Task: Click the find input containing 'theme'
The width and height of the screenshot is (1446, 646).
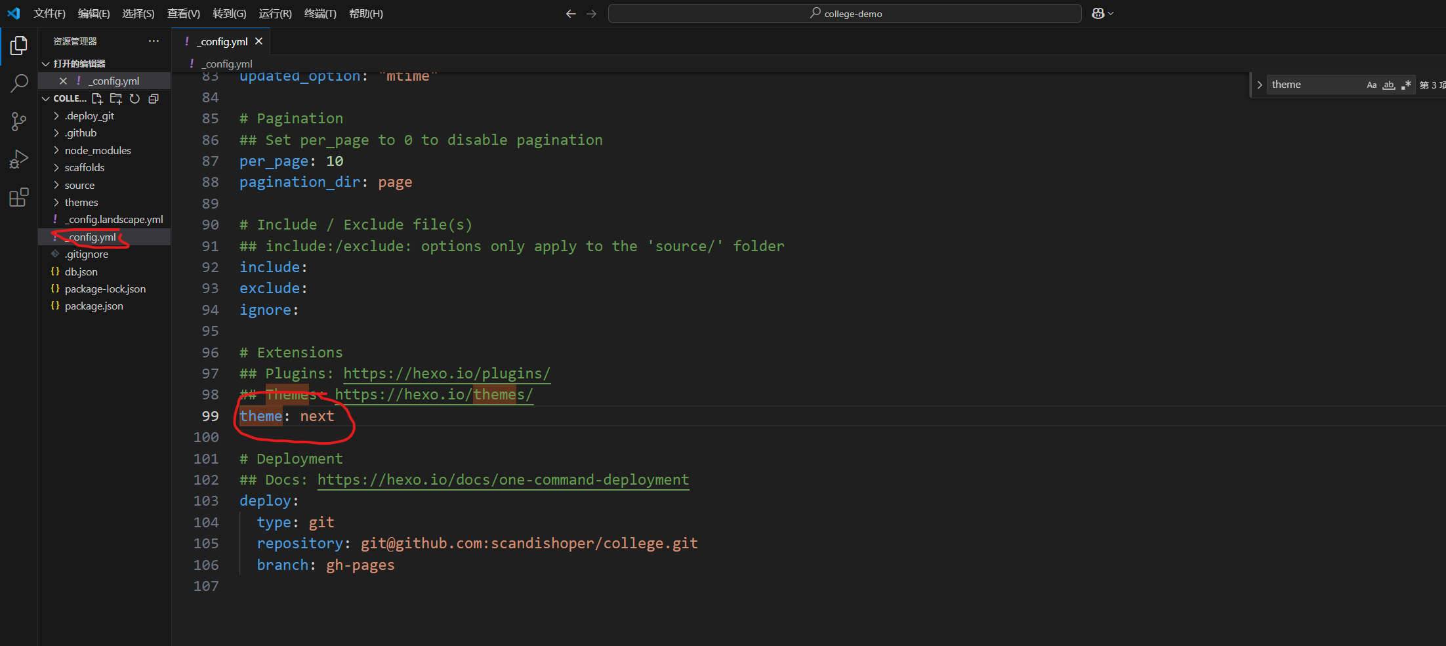Action: pos(1312,85)
